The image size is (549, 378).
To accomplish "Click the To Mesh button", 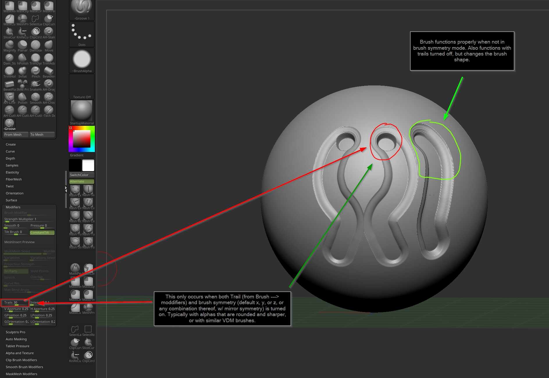I will click(42, 135).
